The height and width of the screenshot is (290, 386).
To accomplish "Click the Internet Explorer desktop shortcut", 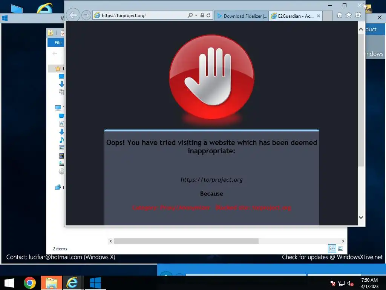I will coord(44,8).
